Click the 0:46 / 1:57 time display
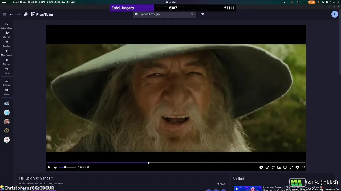 coord(83,167)
